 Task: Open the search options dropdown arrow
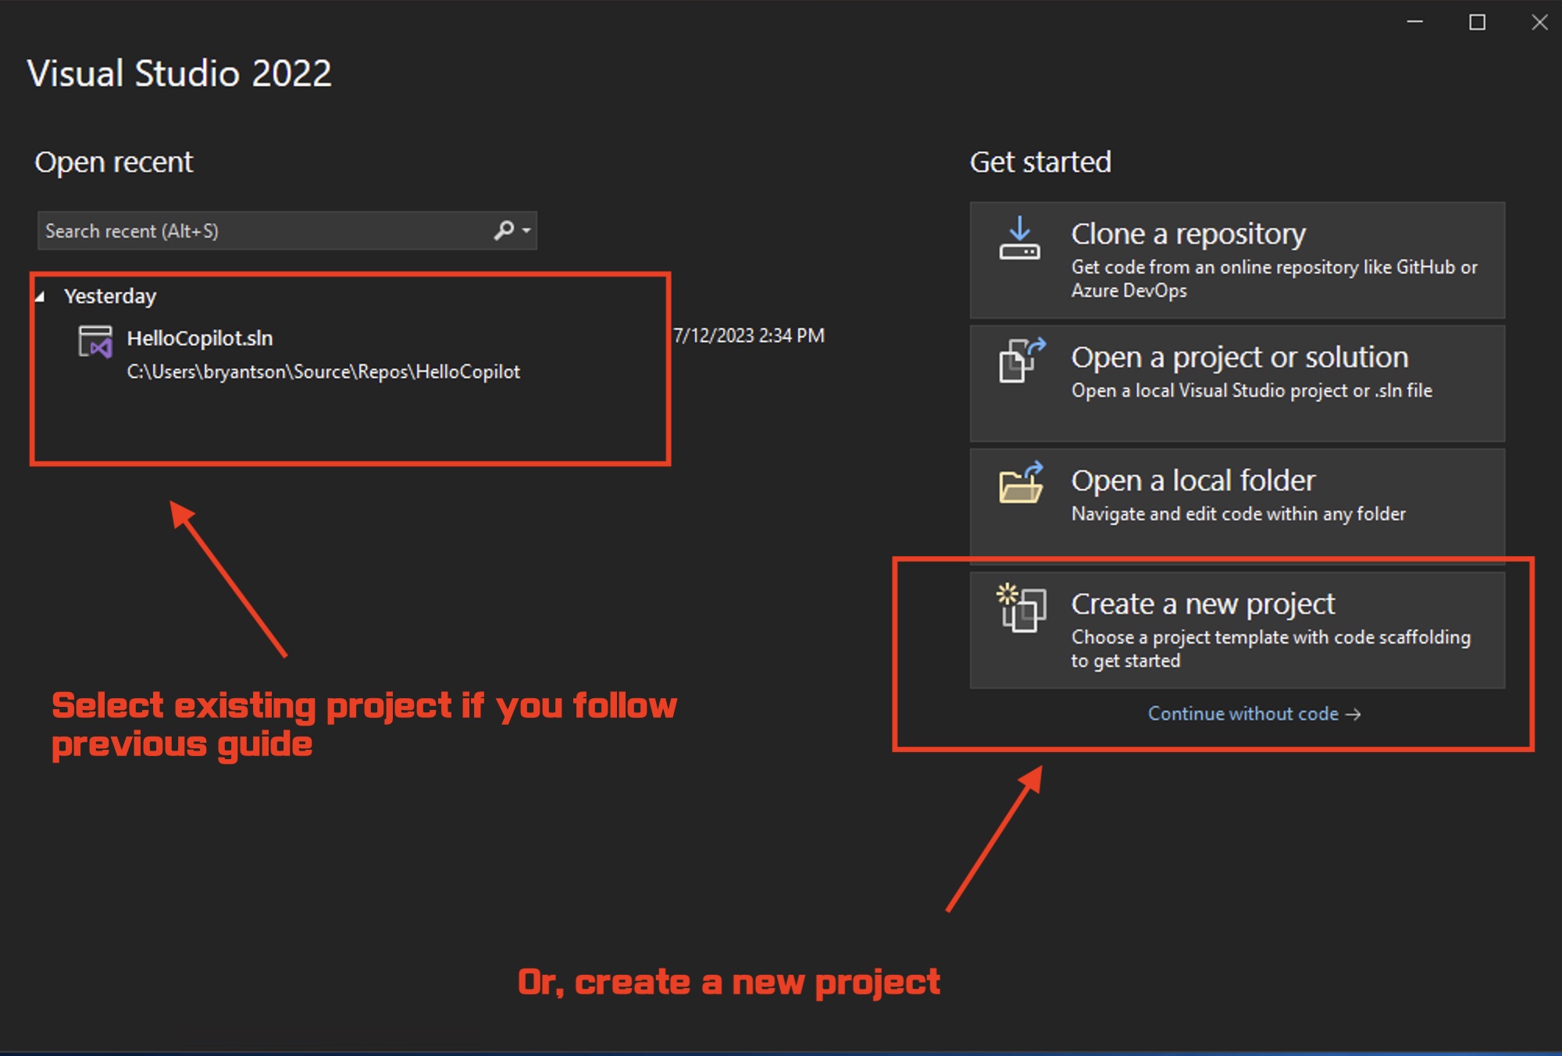pyautogui.click(x=526, y=230)
